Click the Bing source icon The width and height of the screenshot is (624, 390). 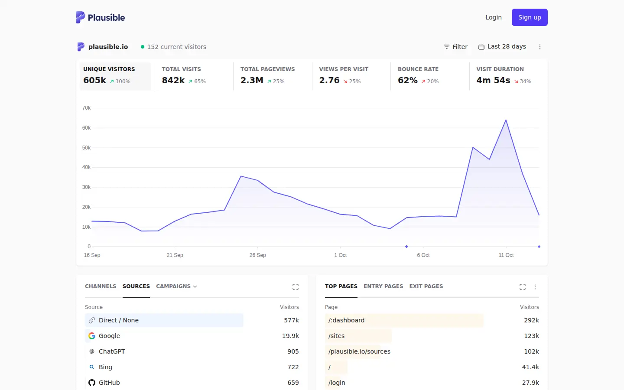click(x=92, y=367)
